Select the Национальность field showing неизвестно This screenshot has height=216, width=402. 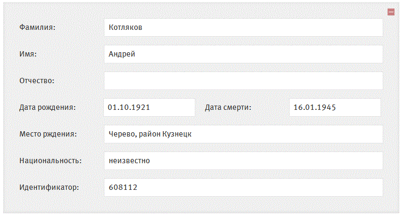(244, 161)
